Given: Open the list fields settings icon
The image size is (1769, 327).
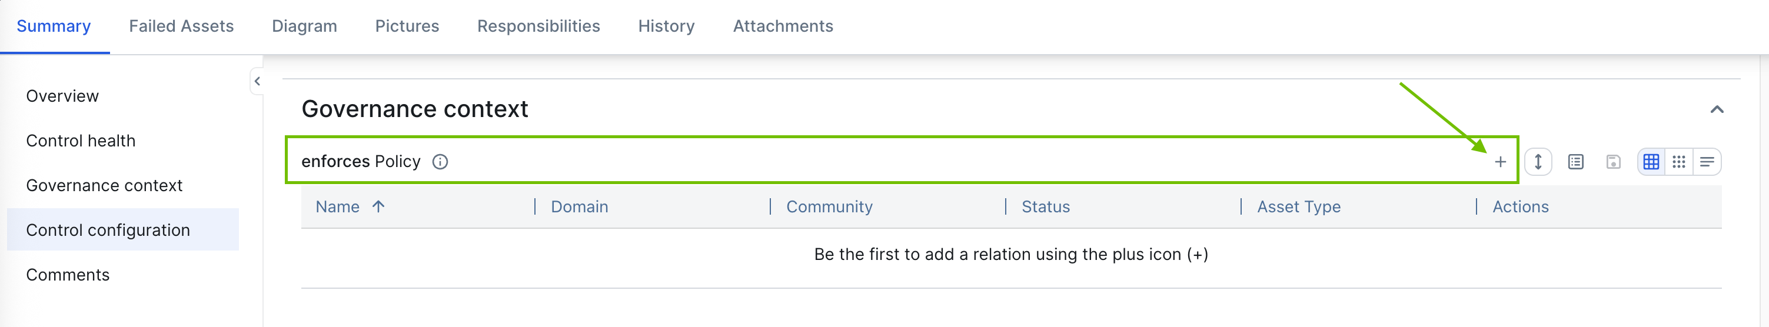Looking at the screenshot, I should coord(1576,162).
